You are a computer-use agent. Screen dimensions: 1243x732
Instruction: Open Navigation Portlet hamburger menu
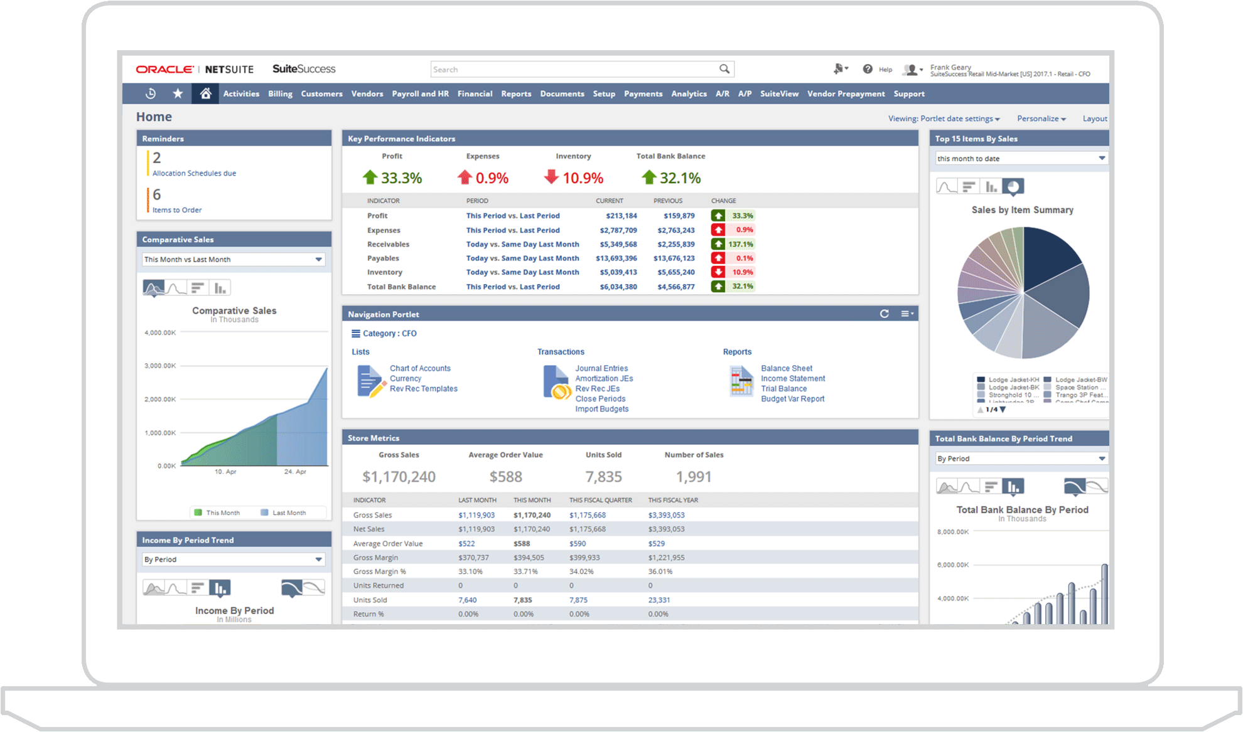[907, 314]
